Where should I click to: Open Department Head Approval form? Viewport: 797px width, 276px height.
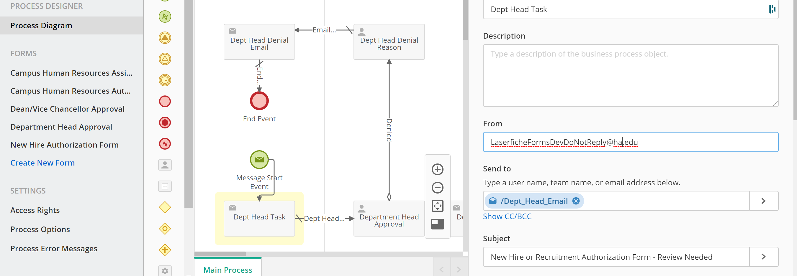61,127
